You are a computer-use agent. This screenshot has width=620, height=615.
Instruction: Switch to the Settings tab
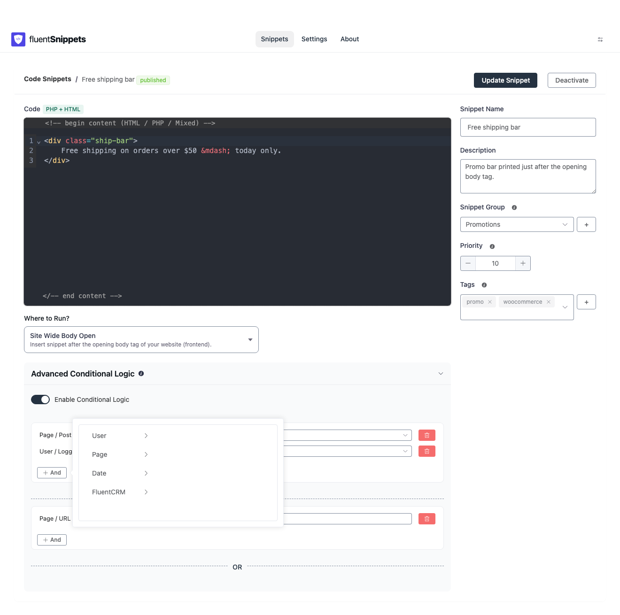pyautogui.click(x=314, y=39)
